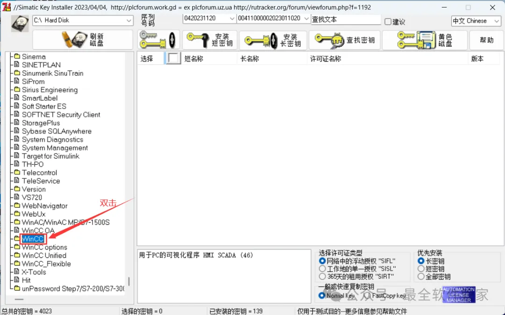
Task: Click the Refresh Disk (刷新磁盘) button
Action: [x=82, y=40]
